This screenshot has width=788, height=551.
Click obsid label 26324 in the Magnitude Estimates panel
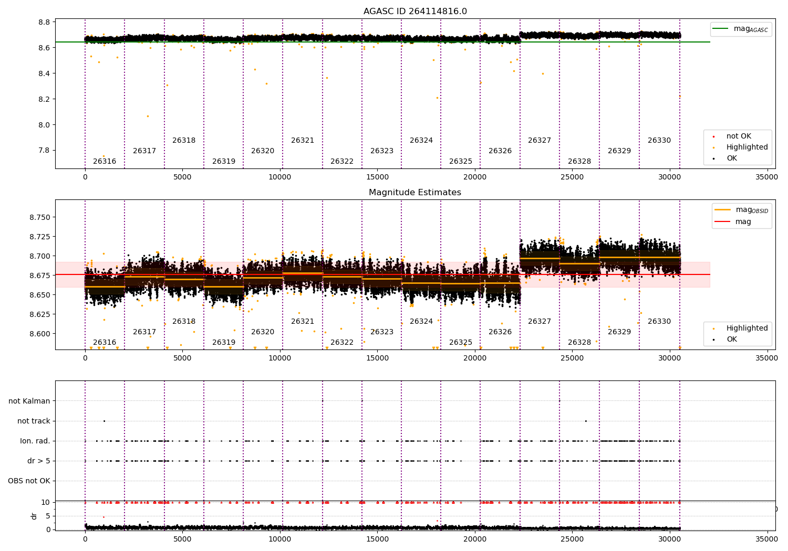click(421, 322)
